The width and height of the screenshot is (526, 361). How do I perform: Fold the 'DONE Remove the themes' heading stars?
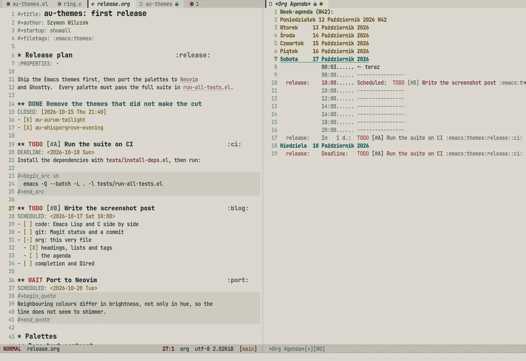click(21, 104)
